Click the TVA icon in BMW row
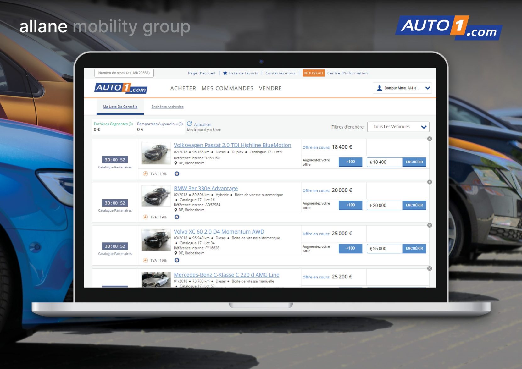The height and width of the screenshot is (369, 522). (x=145, y=217)
